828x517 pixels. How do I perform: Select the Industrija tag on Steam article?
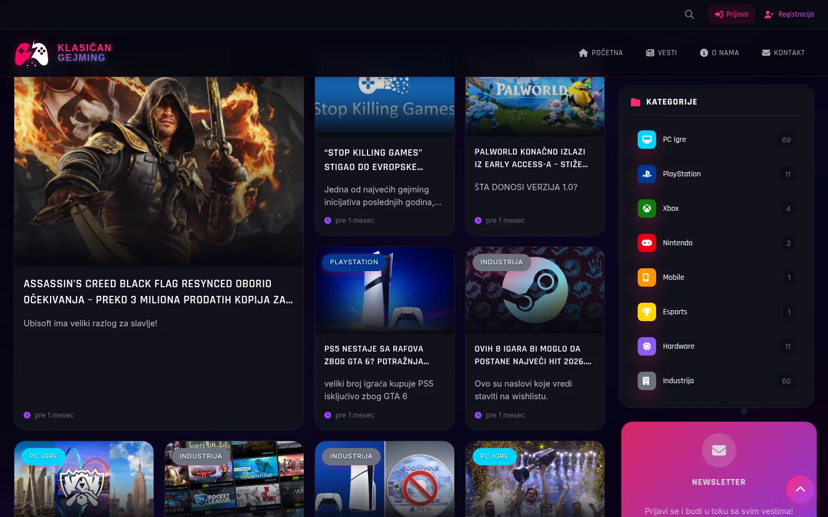[501, 262]
